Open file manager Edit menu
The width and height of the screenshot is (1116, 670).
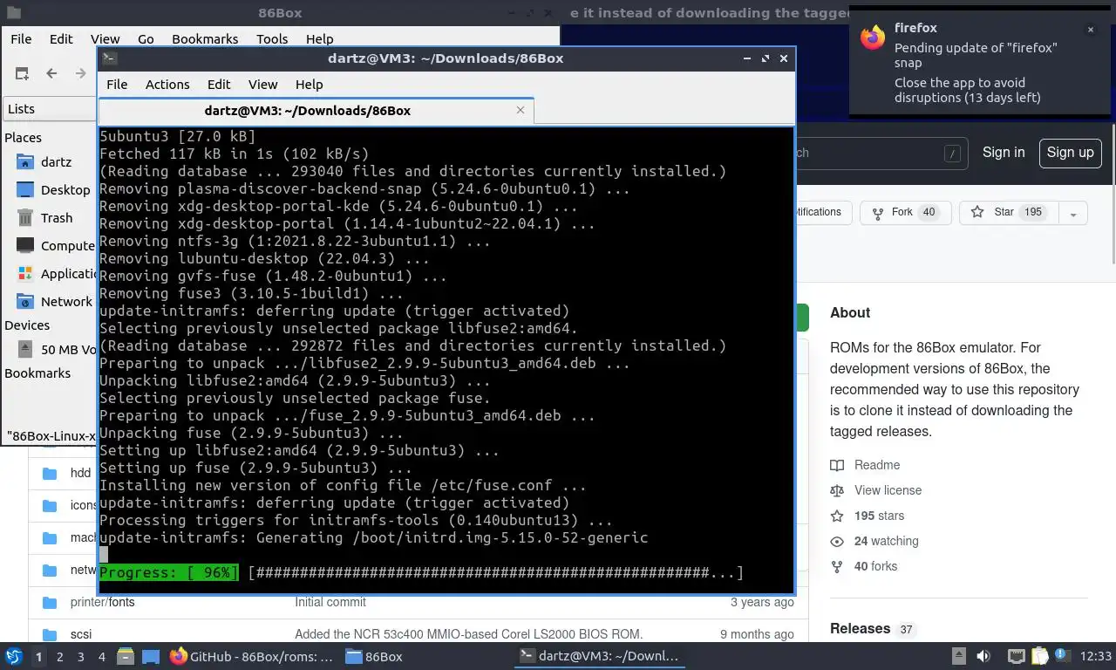(x=61, y=38)
